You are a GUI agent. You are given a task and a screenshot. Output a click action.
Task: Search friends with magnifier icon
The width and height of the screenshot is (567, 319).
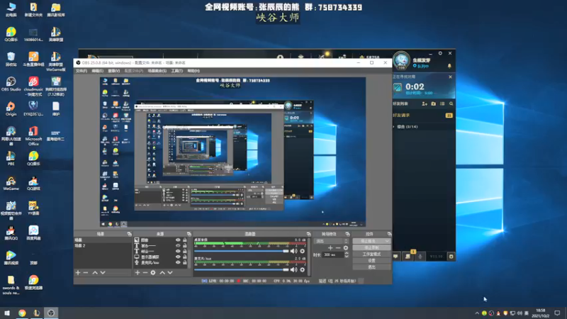451,103
